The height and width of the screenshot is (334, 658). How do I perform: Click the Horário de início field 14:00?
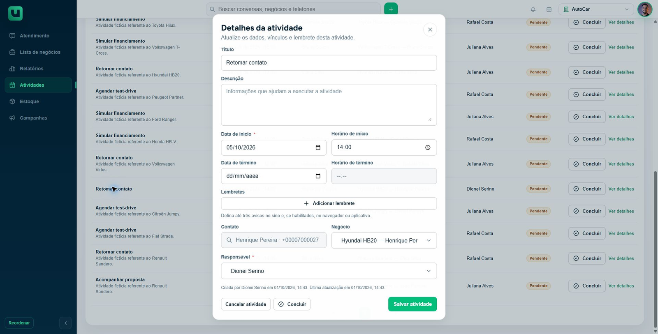pos(384,147)
